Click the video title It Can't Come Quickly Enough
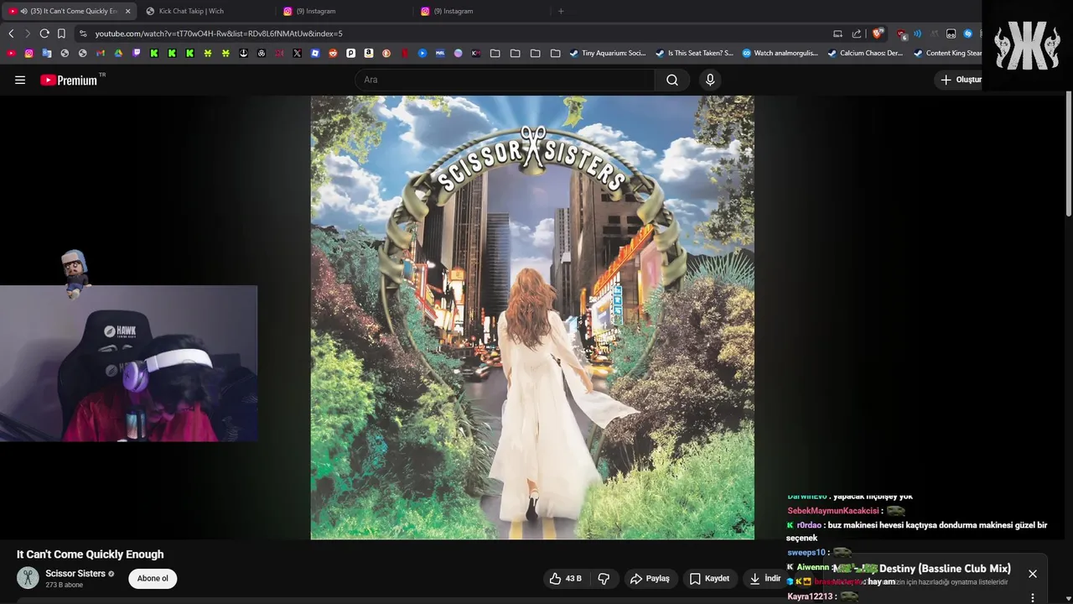The width and height of the screenshot is (1073, 604). click(x=90, y=555)
